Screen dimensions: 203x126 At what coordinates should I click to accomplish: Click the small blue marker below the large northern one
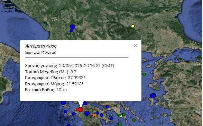[x=72, y=31]
